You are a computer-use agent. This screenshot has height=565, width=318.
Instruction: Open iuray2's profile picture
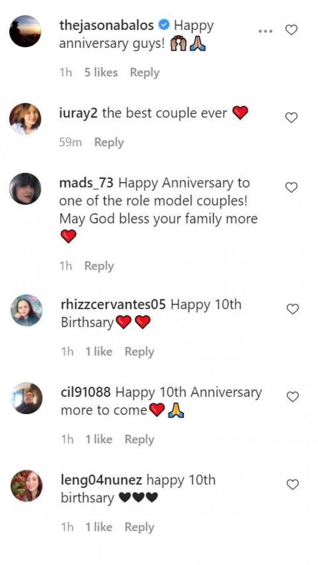coord(25,119)
